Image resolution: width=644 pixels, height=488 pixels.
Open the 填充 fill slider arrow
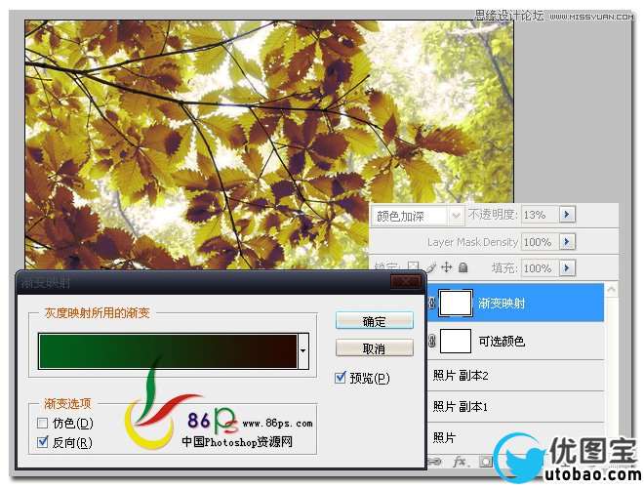(x=567, y=267)
